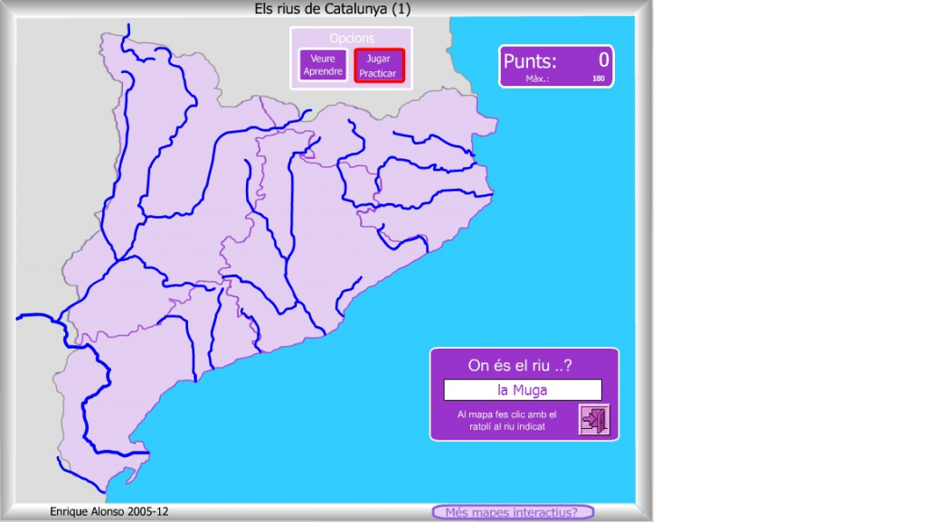Select the Veure Aprendre mode
The width and height of the screenshot is (926, 522).
pyautogui.click(x=323, y=65)
